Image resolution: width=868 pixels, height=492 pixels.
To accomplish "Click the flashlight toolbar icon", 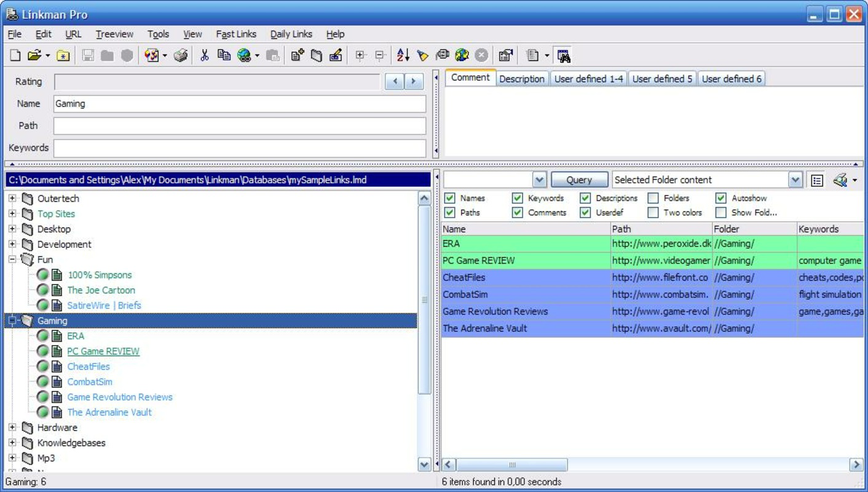I will click(x=422, y=55).
